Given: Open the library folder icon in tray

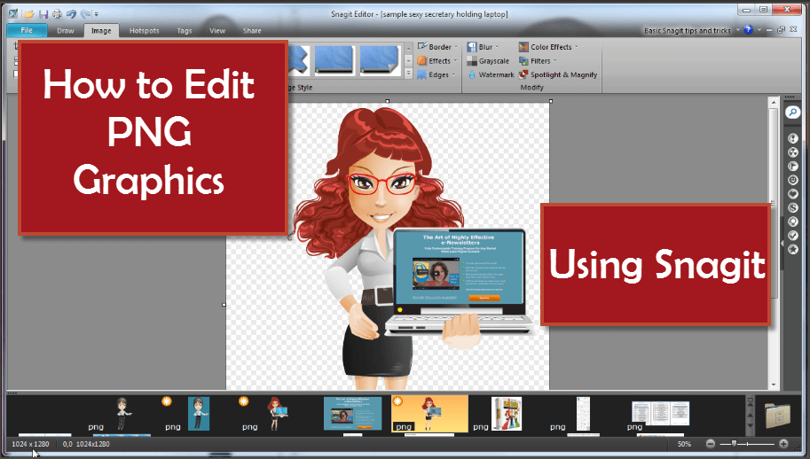Looking at the screenshot, I should coord(778,416).
